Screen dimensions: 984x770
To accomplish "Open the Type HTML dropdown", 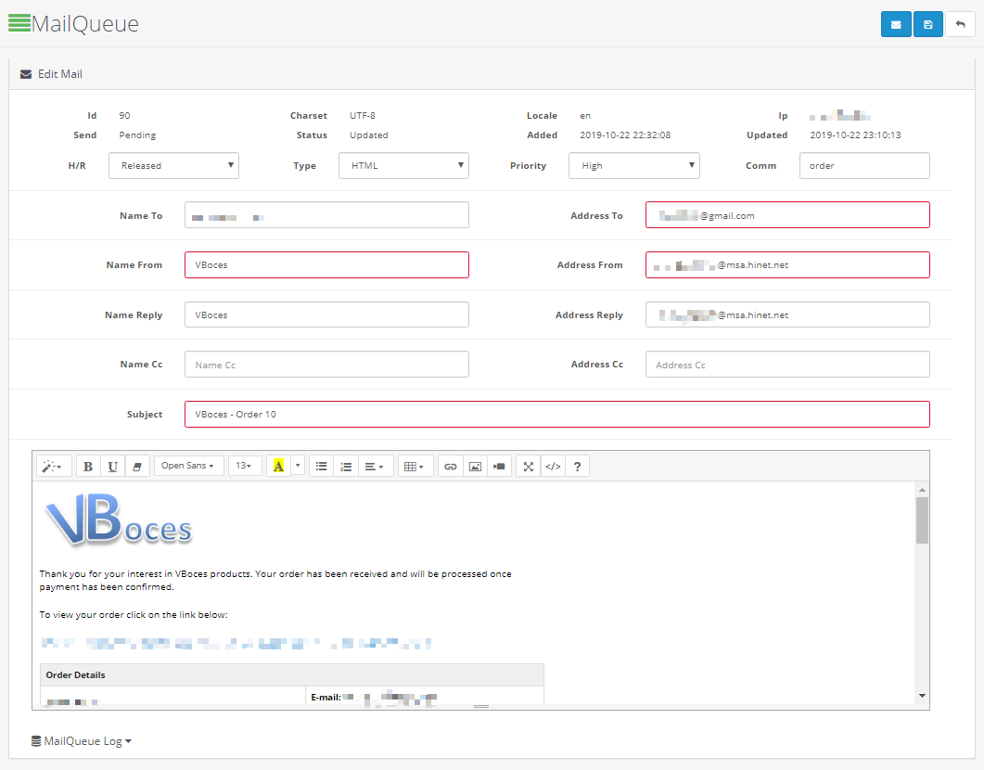I will click(x=403, y=166).
